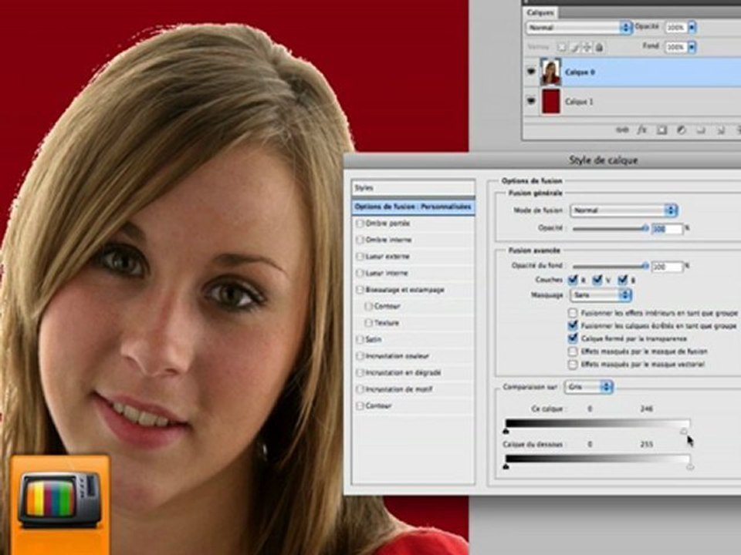Lock transparent pixels icon in Calques panel
741x555 pixels.
pyautogui.click(x=561, y=47)
